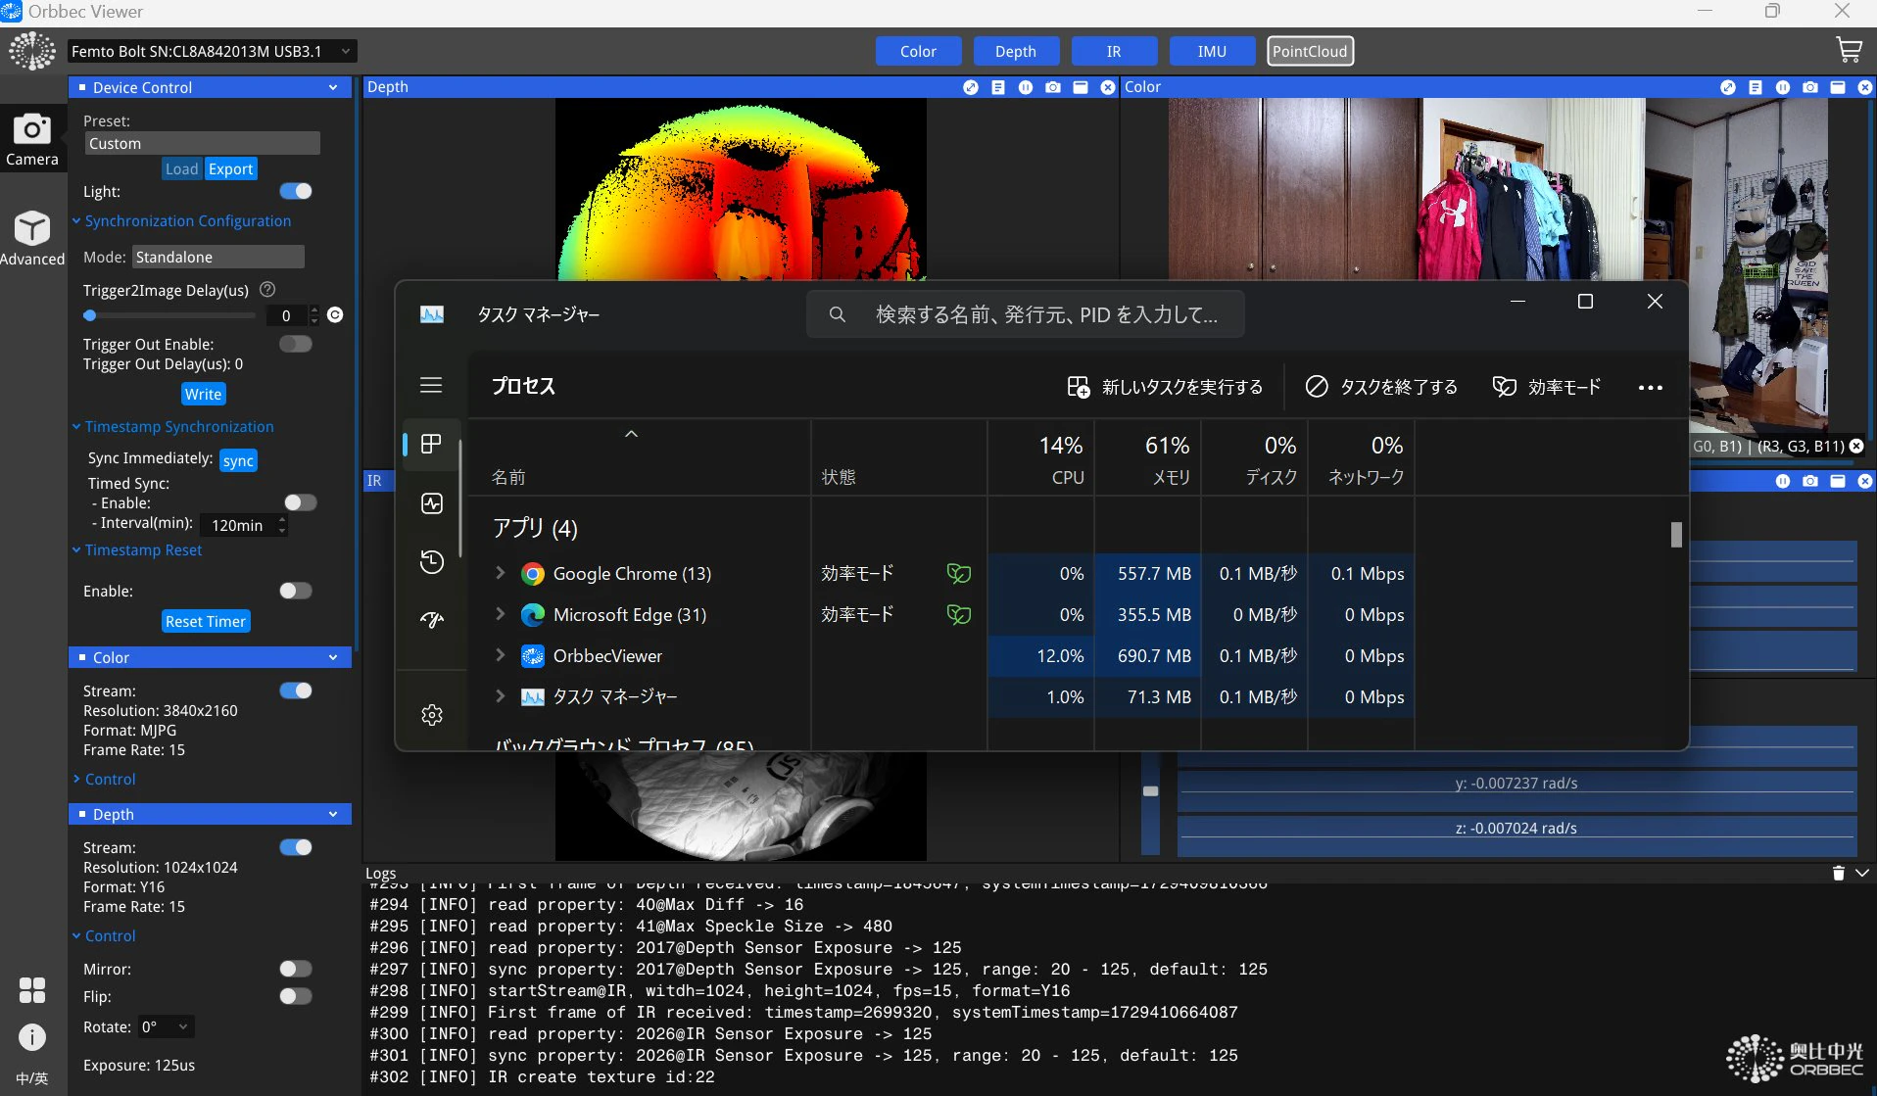Take a snapshot from the IMU panel
The image size is (1877, 1096).
[x=1810, y=481]
